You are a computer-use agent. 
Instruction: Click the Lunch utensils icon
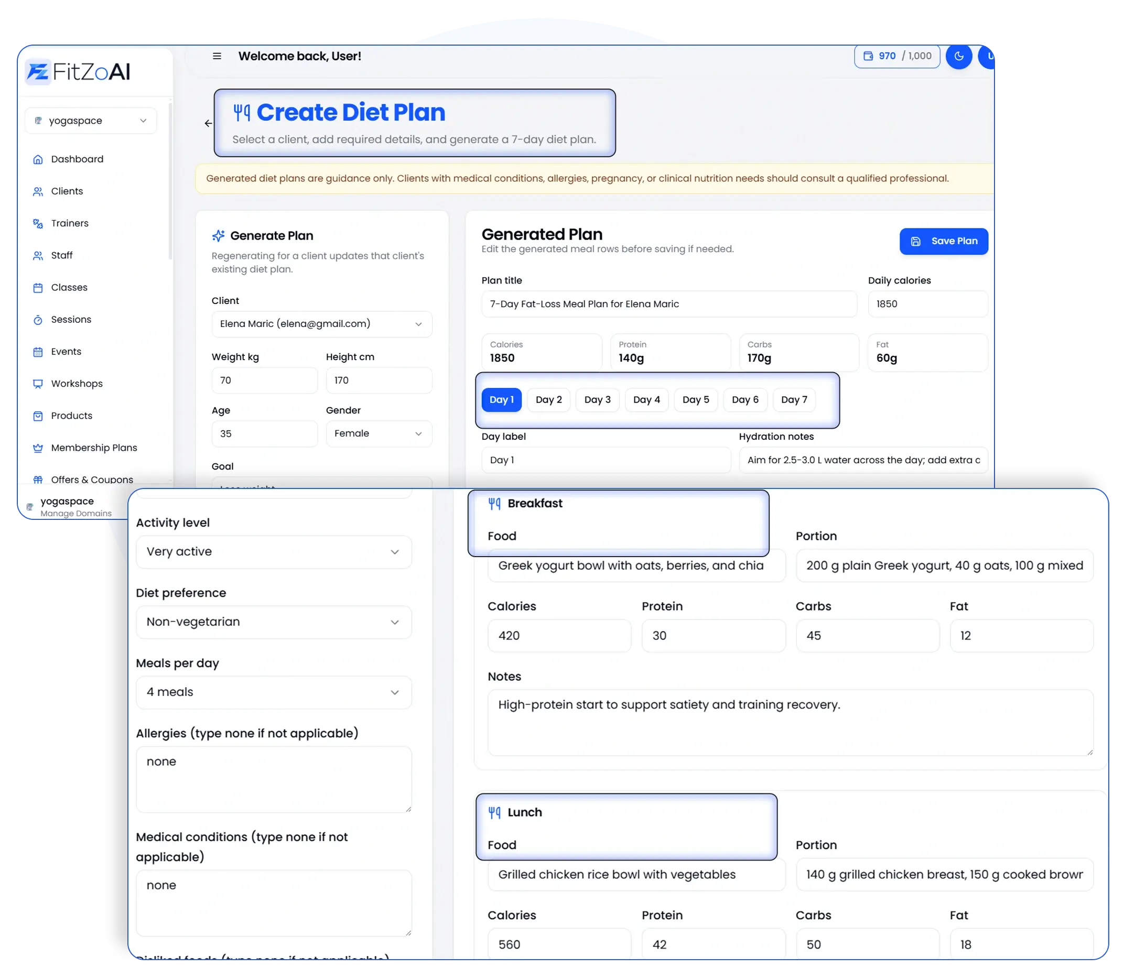494,812
